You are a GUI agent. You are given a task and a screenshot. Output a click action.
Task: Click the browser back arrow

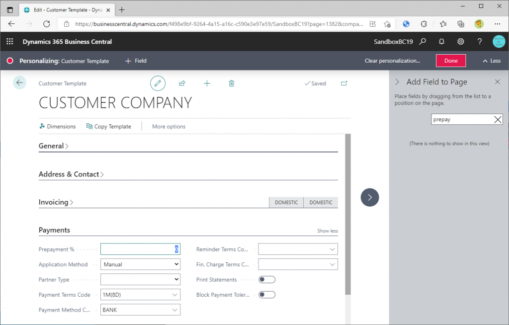[x=12, y=24]
